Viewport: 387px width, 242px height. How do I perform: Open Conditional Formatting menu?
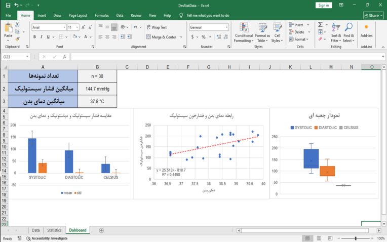tap(244, 33)
